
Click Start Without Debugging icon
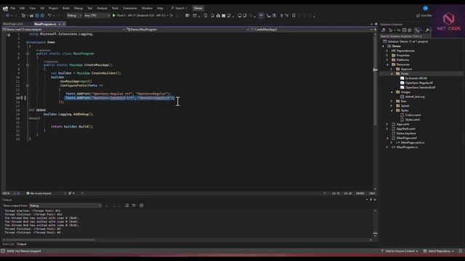[171, 15]
